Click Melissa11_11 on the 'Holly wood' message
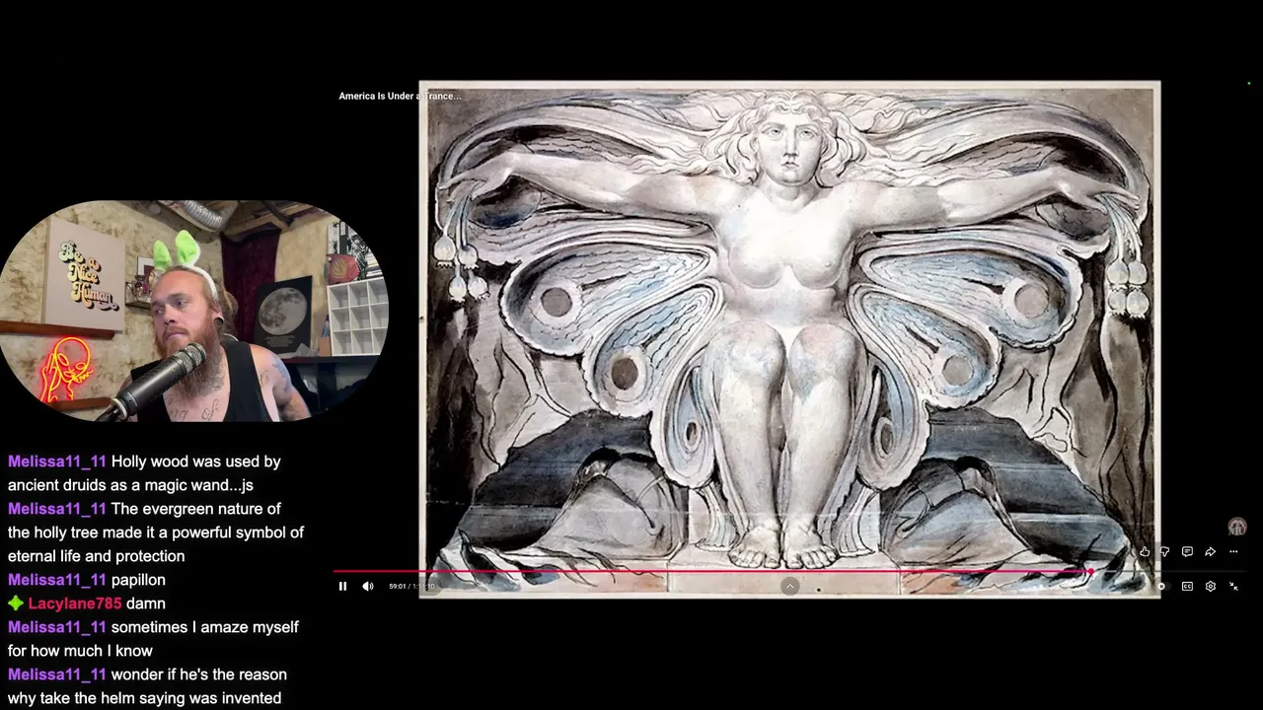This screenshot has width=1263, height=710. (x=57, y=461)
